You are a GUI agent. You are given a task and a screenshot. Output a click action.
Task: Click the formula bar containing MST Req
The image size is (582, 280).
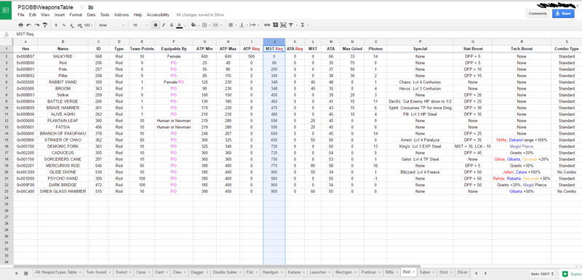[297, 34]
